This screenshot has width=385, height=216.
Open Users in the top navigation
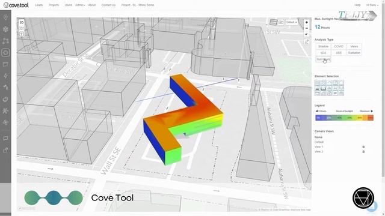click(x=69, y=5)
